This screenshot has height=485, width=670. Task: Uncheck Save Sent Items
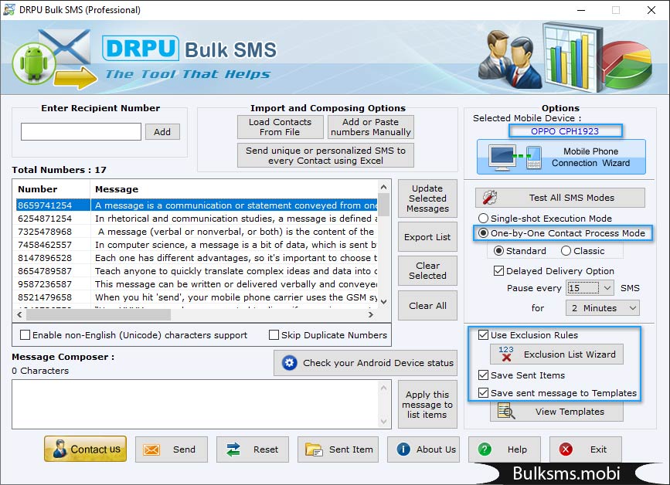483,375
